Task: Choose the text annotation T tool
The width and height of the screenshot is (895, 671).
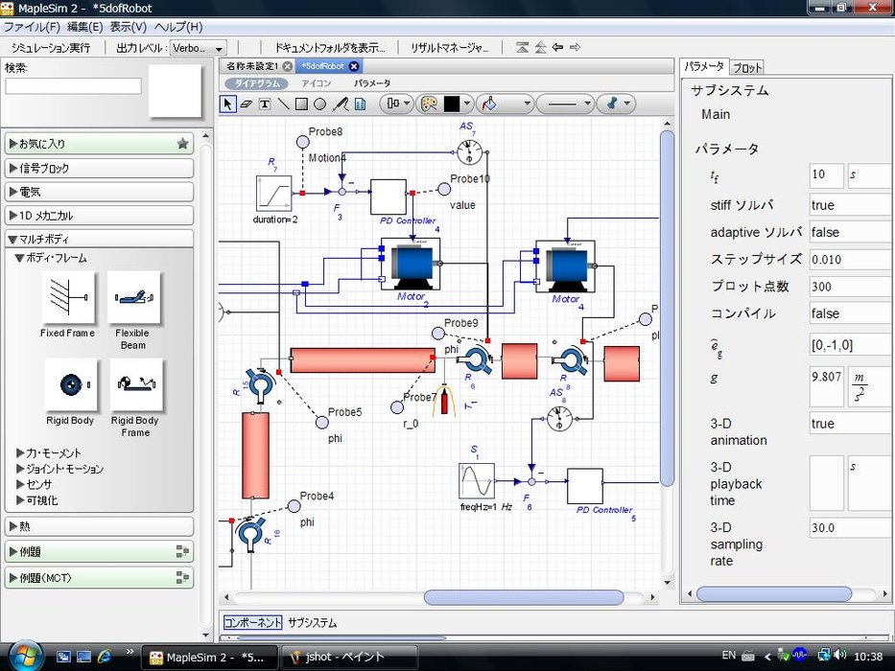Action: [264, 104]
